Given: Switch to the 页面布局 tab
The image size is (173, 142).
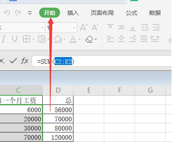Looking at the screenshot, I should click(x=102, y=13).
